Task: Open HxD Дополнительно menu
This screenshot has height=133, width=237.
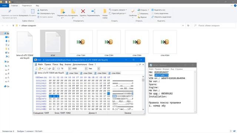Action: pos(80,64)
